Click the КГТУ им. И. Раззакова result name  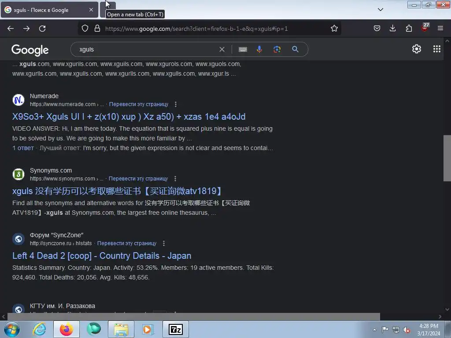click(63, 306)
